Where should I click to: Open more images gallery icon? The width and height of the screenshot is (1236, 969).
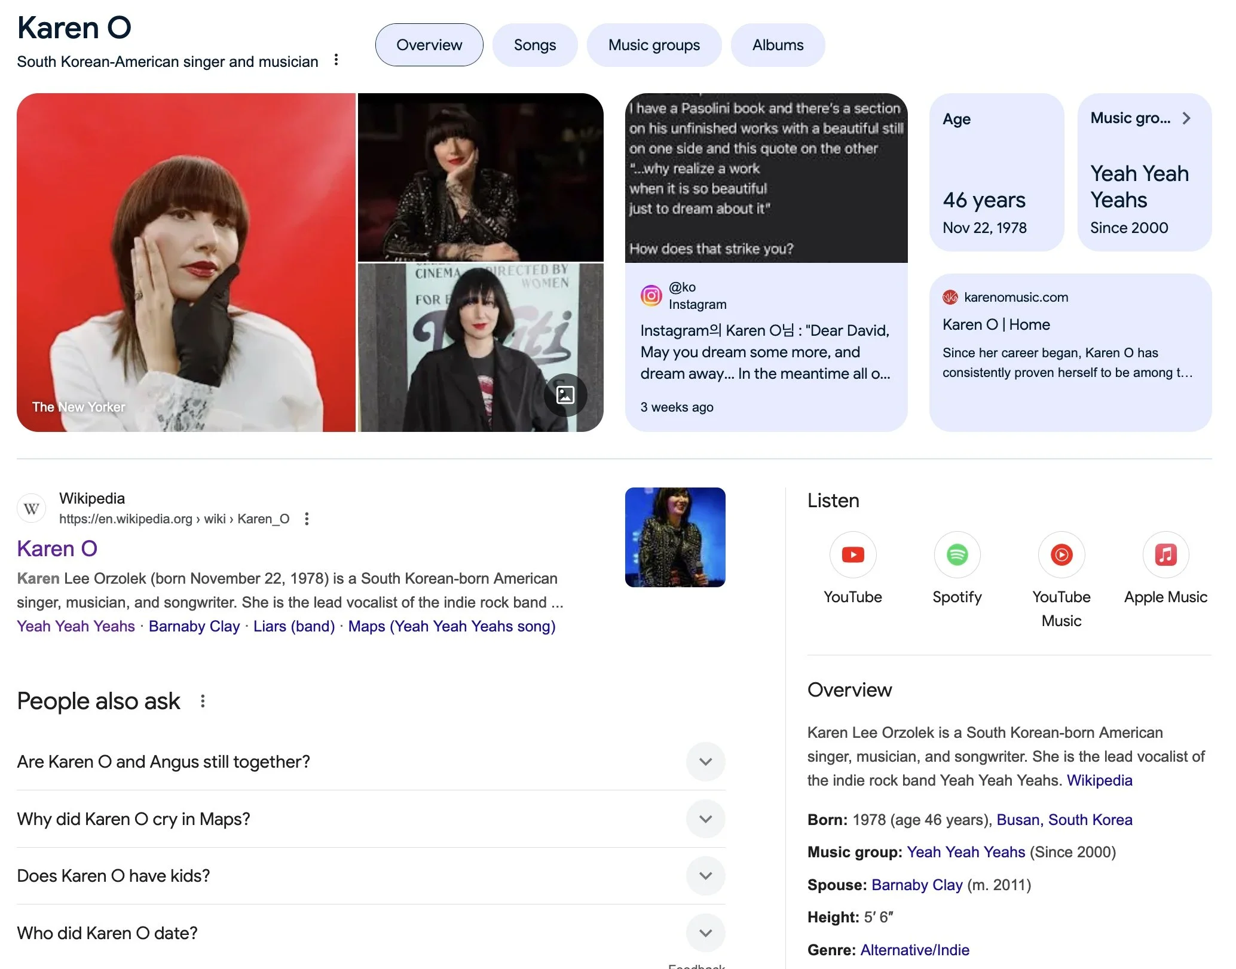(565, 395)
